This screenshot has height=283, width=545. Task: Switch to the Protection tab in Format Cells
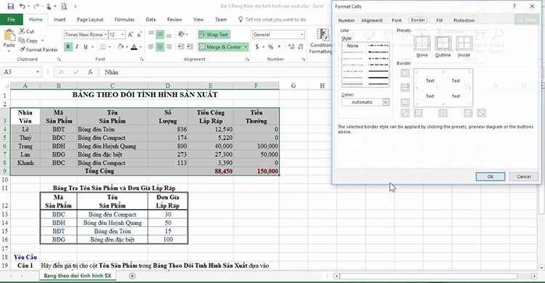point(464,20)
